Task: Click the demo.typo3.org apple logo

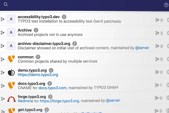Action: tap(11, 72)
